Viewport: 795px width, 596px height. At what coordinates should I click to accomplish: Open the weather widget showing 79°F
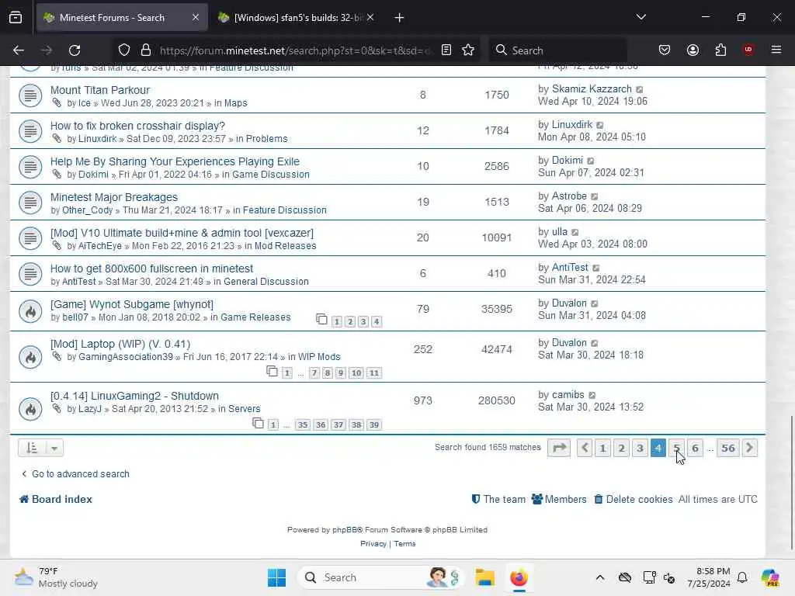(56, 577)
